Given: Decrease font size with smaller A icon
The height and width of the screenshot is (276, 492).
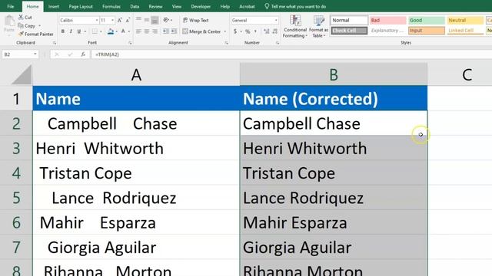Looking at the screenshot, I should pyautogui.click(x=128, y=21).
